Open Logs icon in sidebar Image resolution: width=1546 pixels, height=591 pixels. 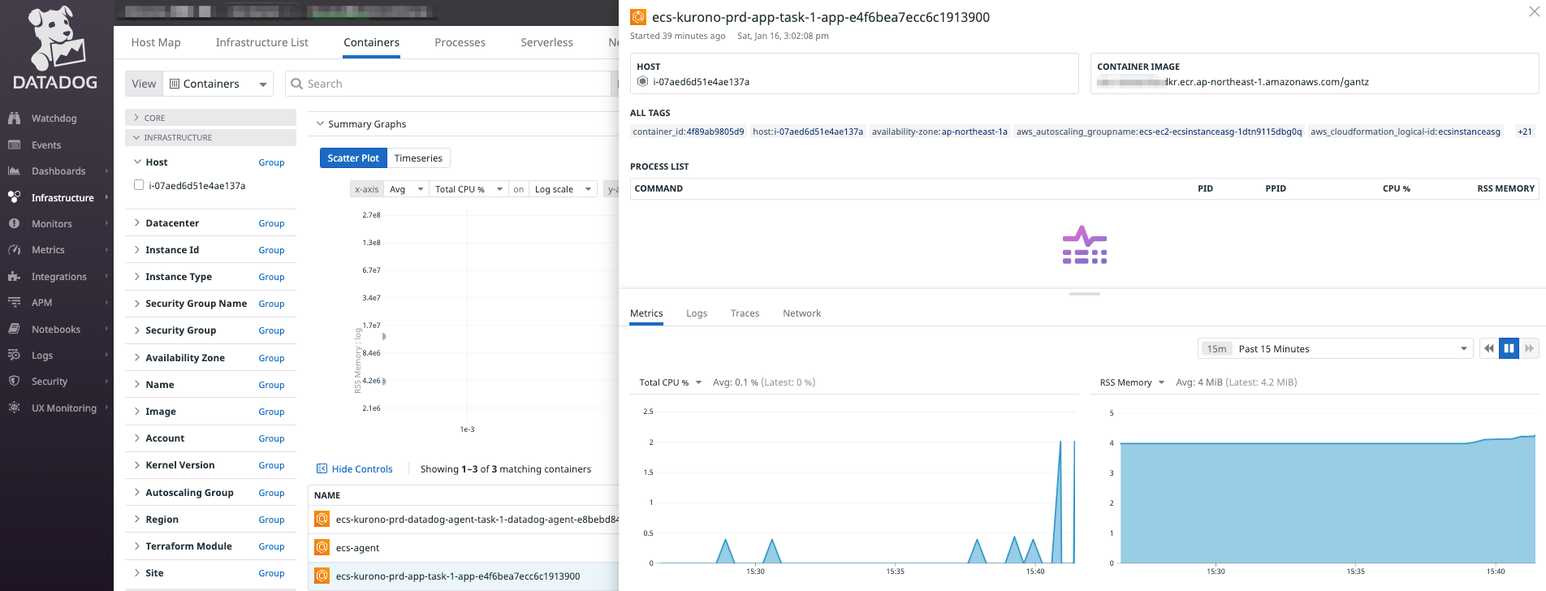click(x=14, y=355)
